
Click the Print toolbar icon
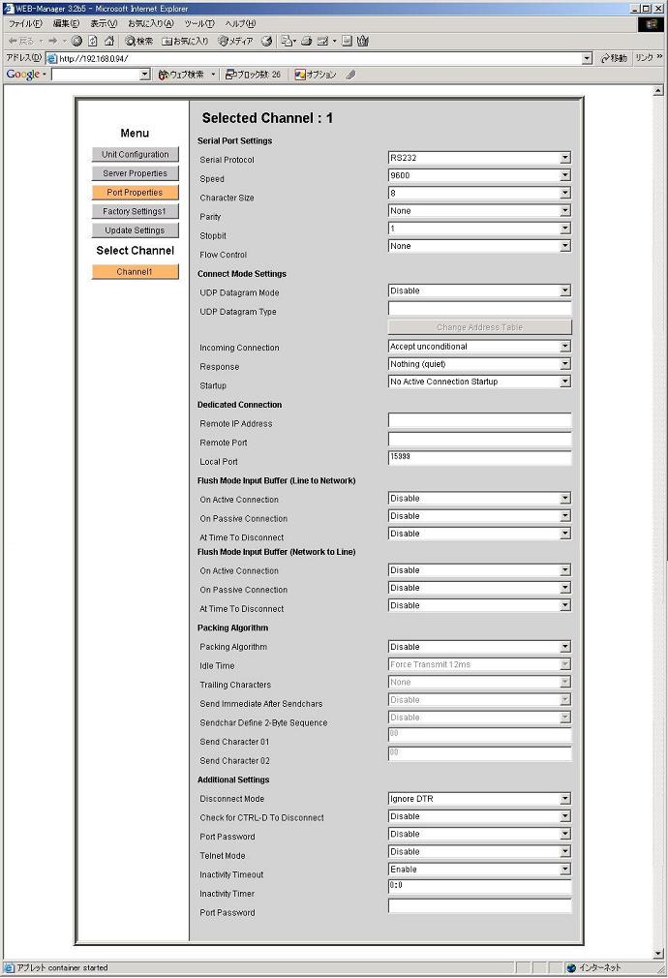[x=306, y=42]
